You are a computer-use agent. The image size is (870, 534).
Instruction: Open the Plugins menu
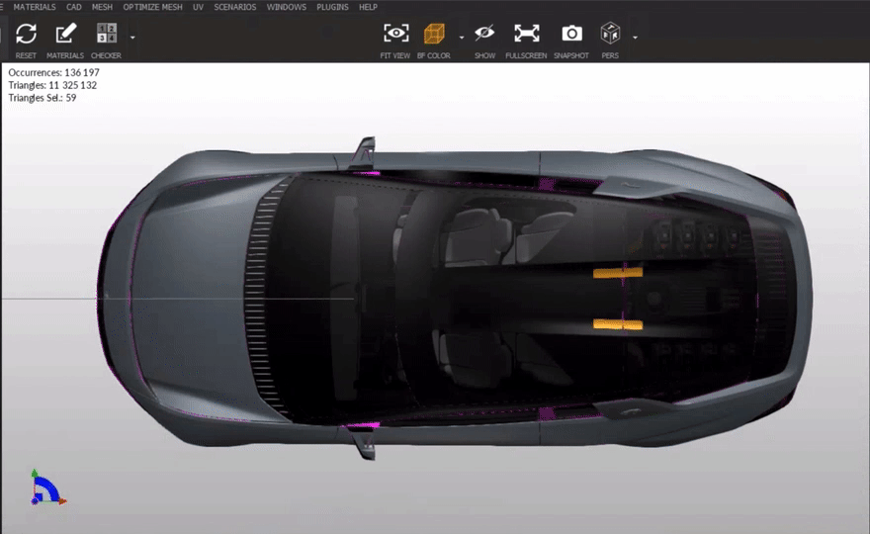(332, 7)
